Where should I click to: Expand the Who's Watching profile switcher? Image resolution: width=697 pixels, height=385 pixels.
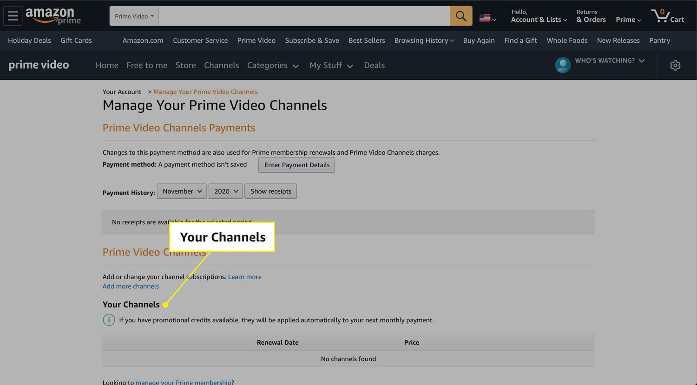tap(610, 61)
